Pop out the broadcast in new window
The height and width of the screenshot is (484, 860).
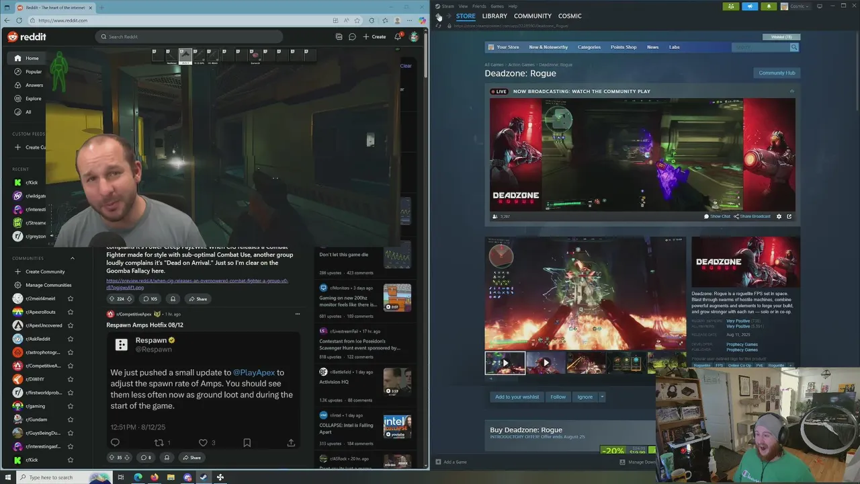pyautogui.click(x=789, y=216)
